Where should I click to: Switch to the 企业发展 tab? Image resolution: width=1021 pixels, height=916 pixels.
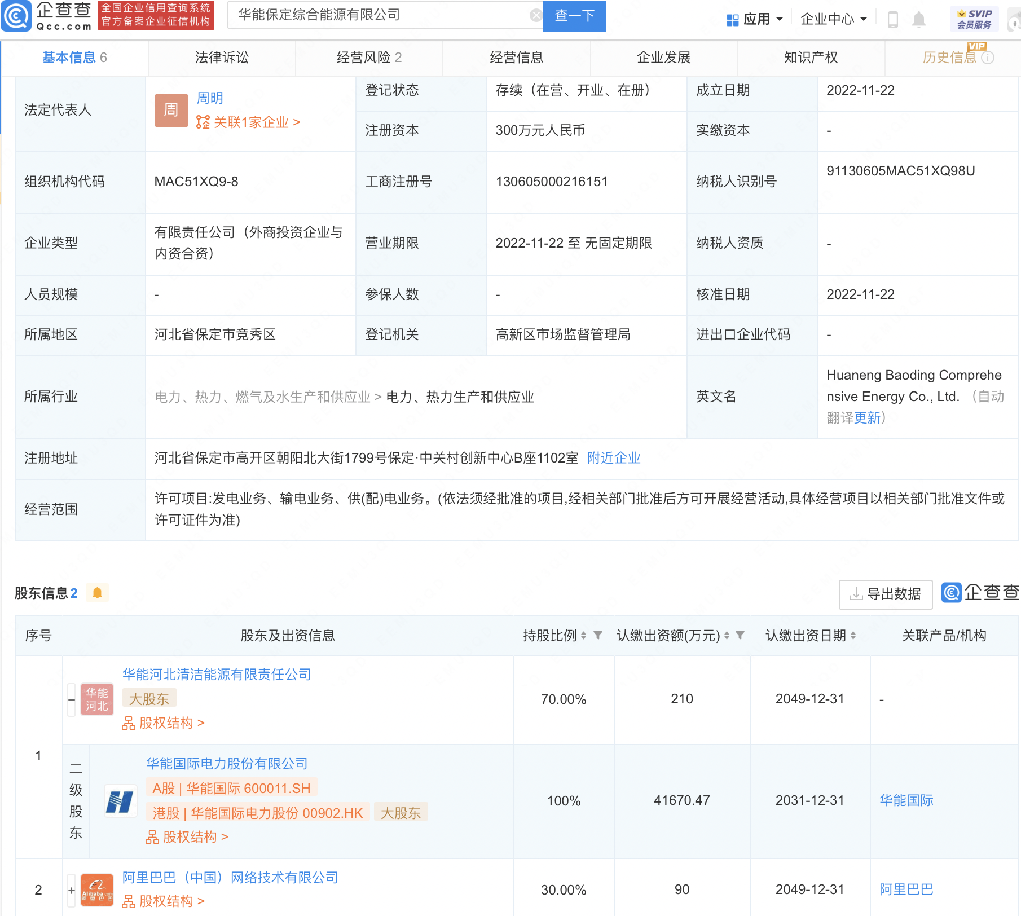[663, 58]
